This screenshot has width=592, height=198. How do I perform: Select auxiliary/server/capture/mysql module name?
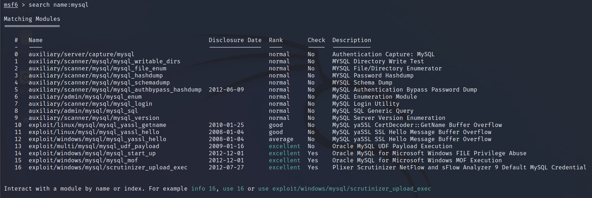pos(82,54)
